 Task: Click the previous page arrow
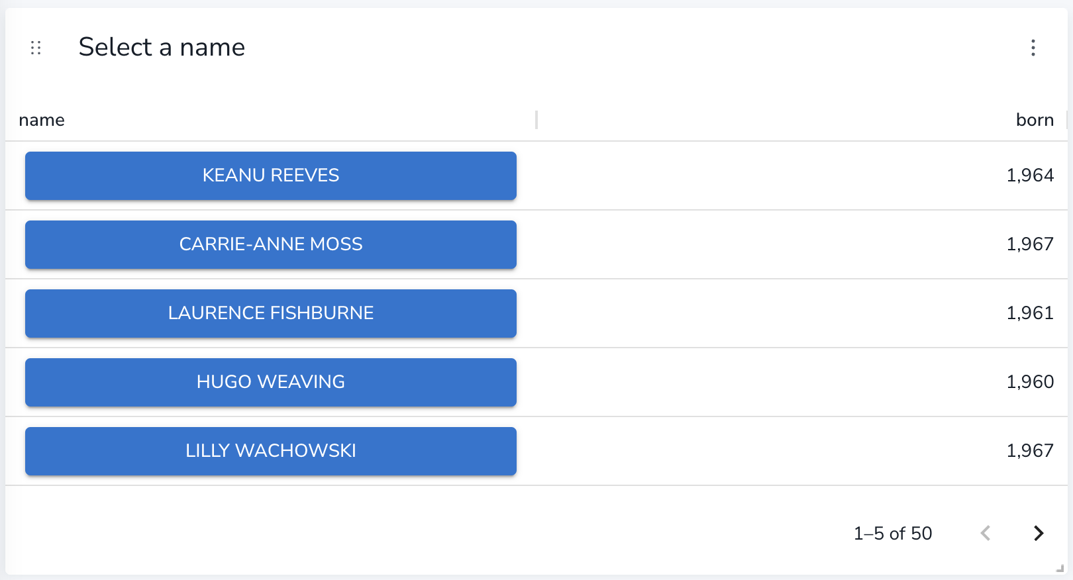tap(986, 533)
